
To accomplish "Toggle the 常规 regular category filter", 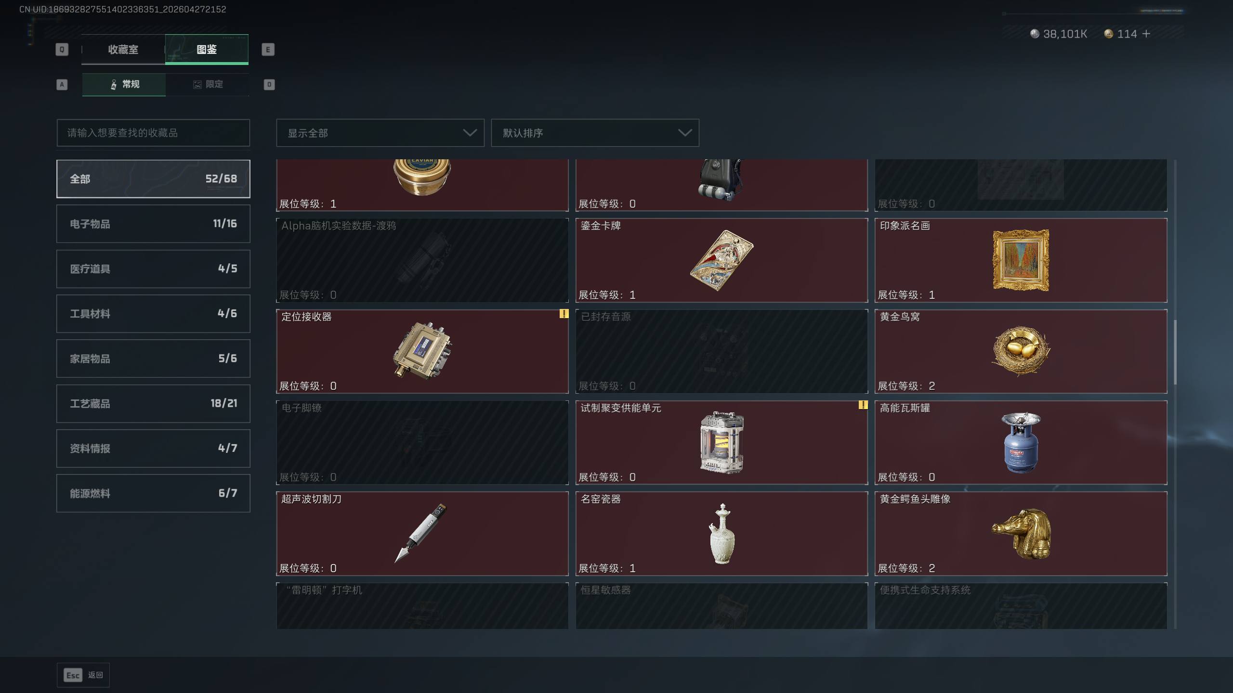I will pos(124,85).
